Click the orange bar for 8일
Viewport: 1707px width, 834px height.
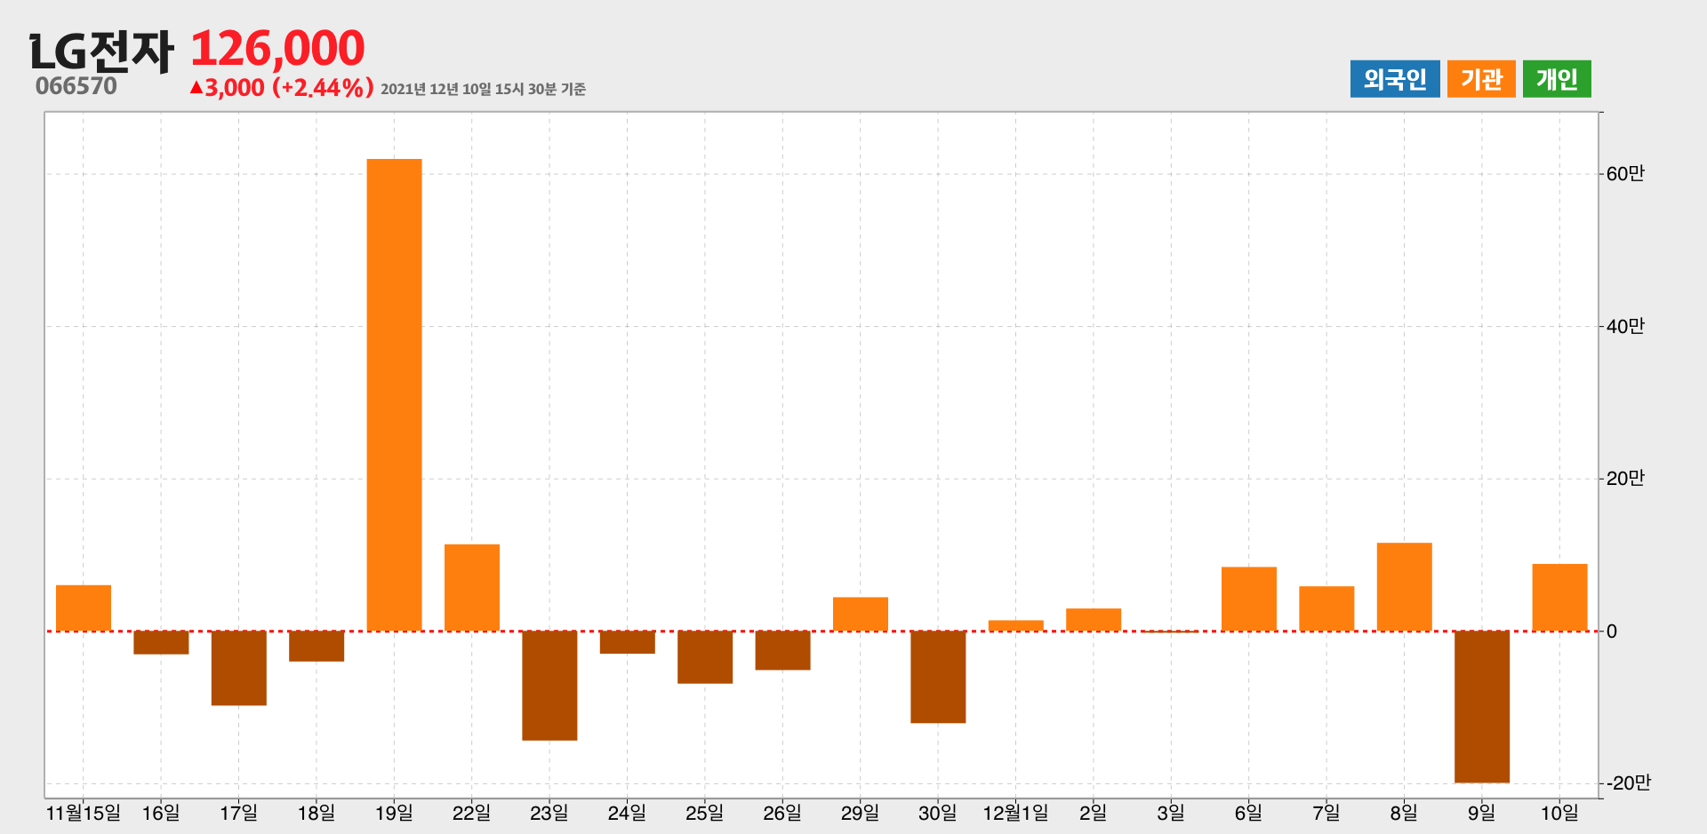[x=1405, y=587]
